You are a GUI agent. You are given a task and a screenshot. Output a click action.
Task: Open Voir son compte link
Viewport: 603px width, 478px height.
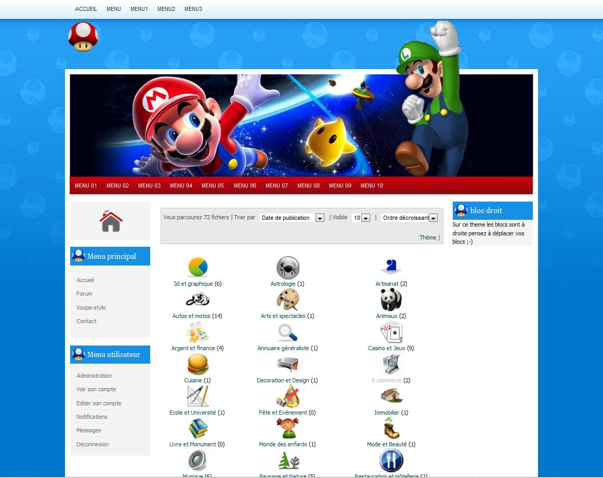point(96,389)
